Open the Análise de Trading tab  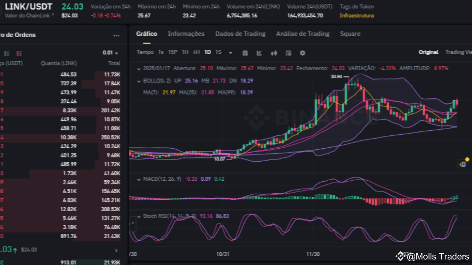coord(302,33)
